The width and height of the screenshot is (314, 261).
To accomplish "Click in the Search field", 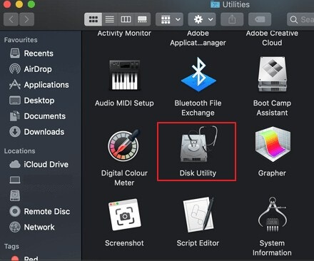I will point(300,19).
